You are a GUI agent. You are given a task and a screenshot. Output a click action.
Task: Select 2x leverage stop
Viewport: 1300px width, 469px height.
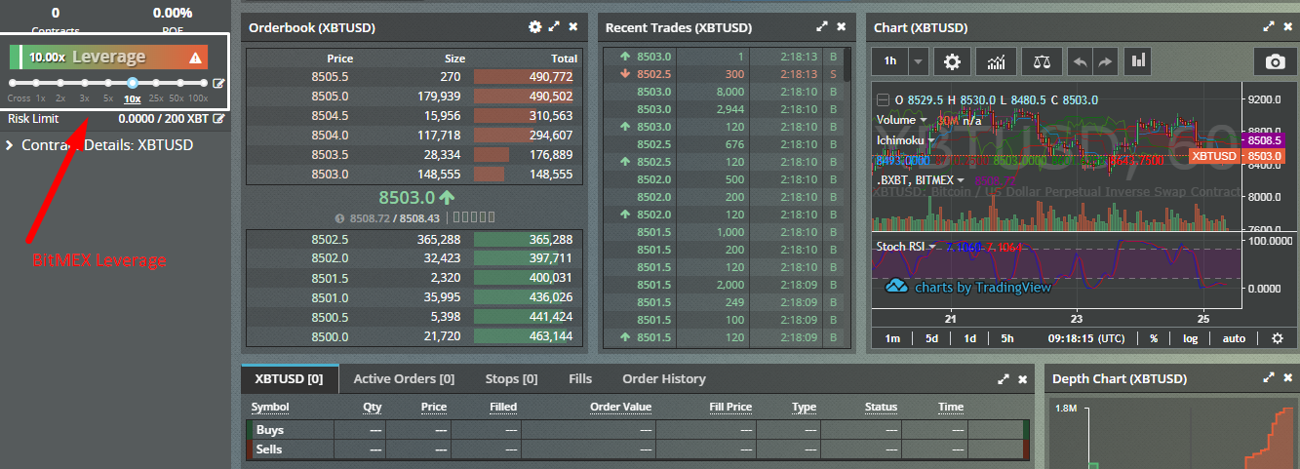pyautogui.click(x=60, y=98)
